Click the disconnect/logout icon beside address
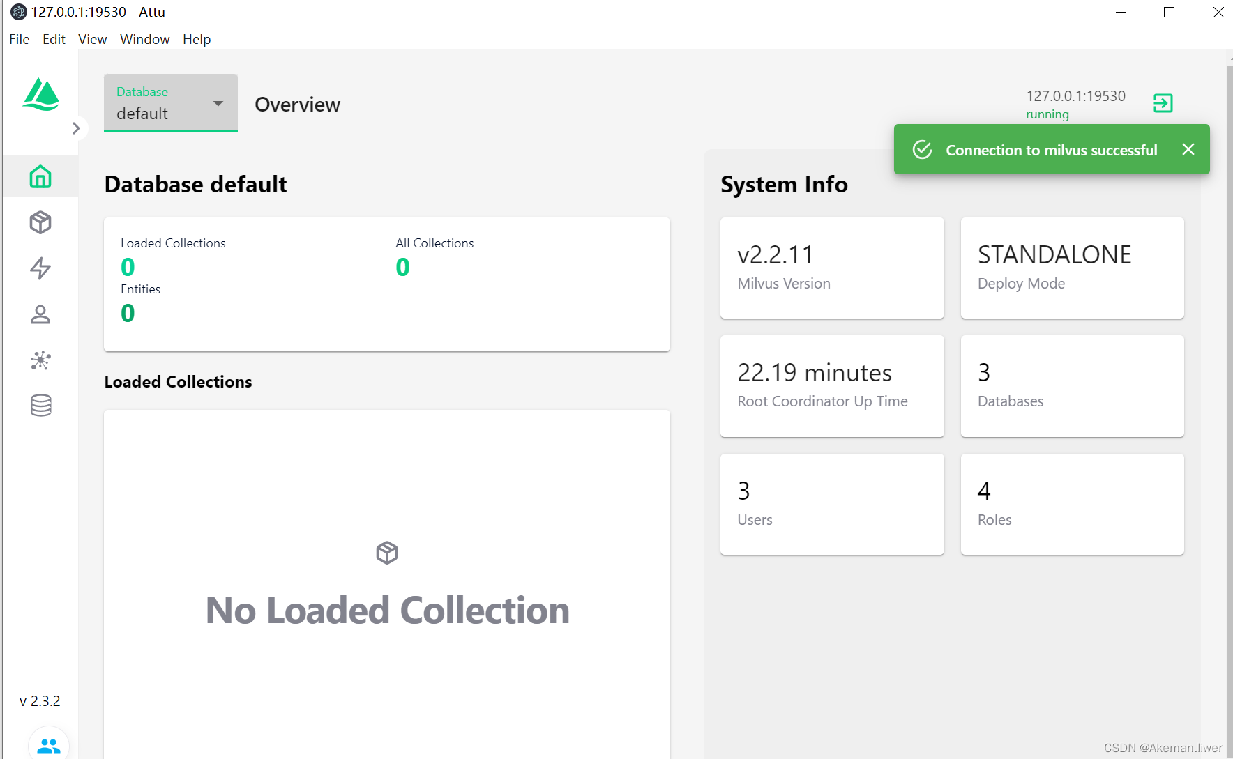This screenshot has height=759, width=1233. (1163, 103)
